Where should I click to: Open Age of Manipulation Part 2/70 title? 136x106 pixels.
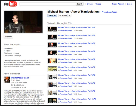pyautogui.click(x=76, y=35)
